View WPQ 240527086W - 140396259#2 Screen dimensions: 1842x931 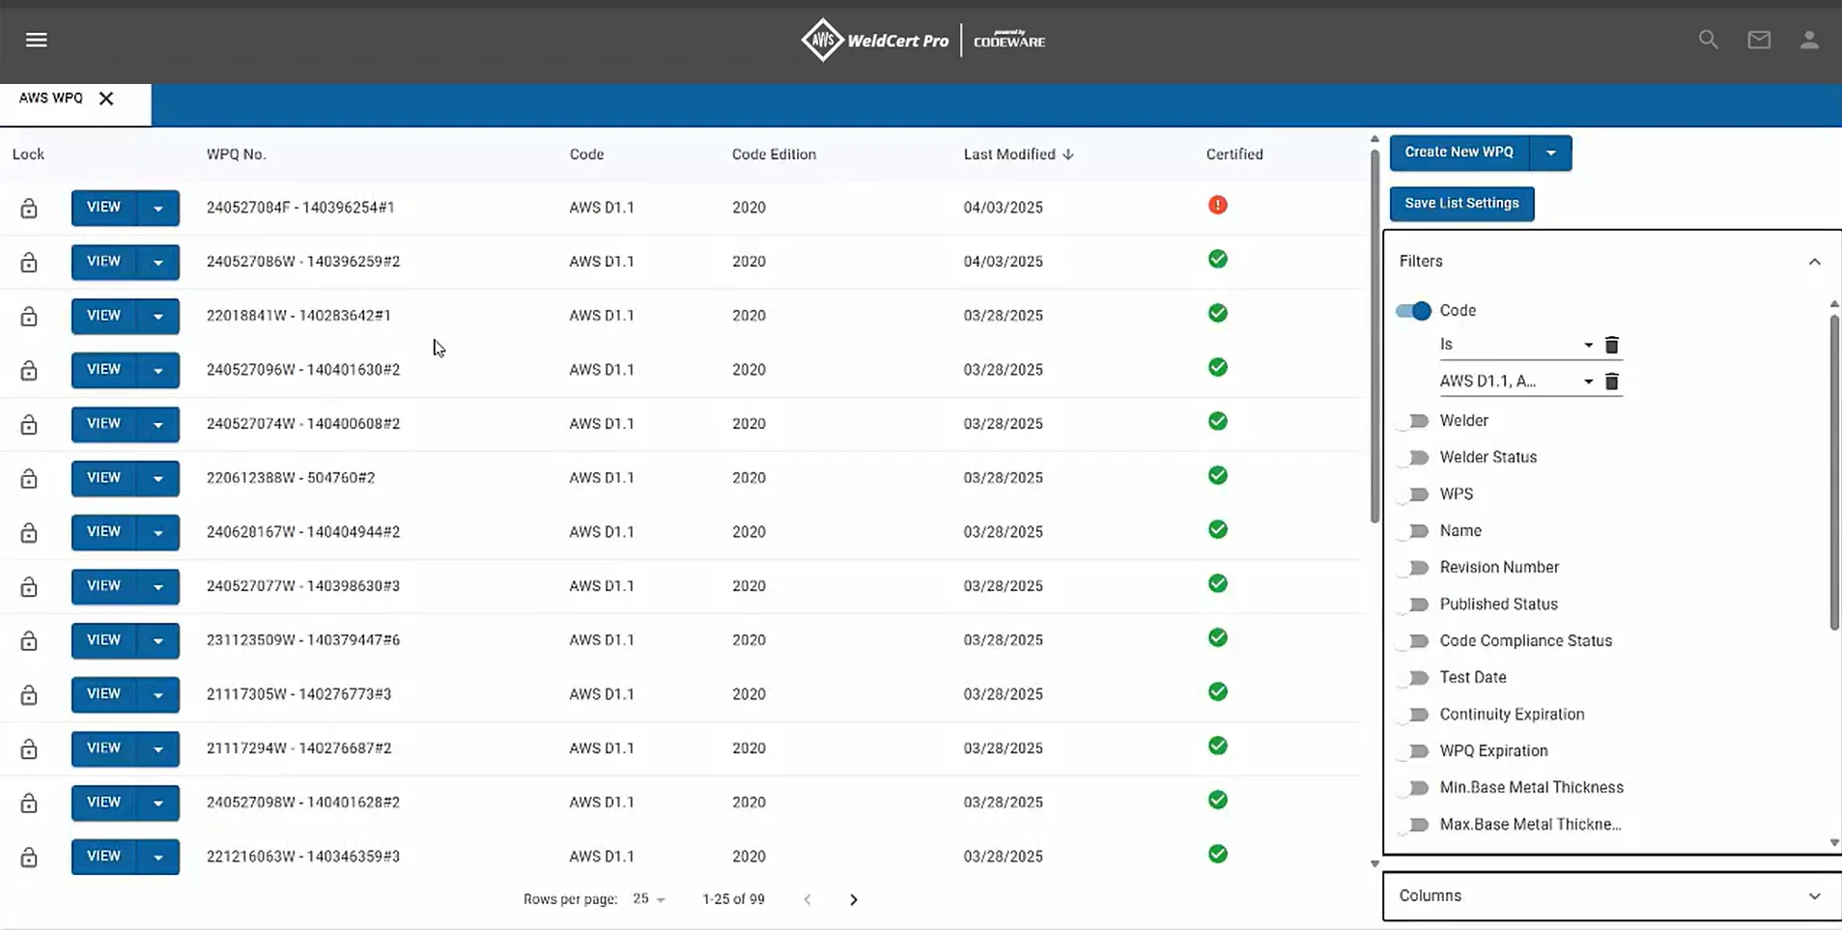pos(103,262)
